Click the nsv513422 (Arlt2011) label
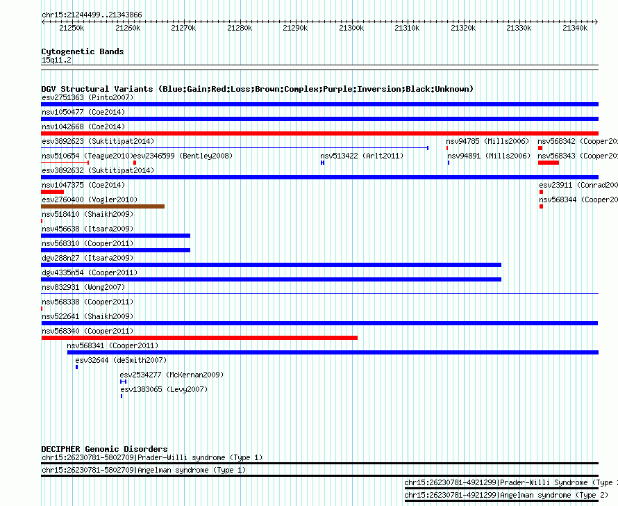Screen dimensions: 618x506 362,156
